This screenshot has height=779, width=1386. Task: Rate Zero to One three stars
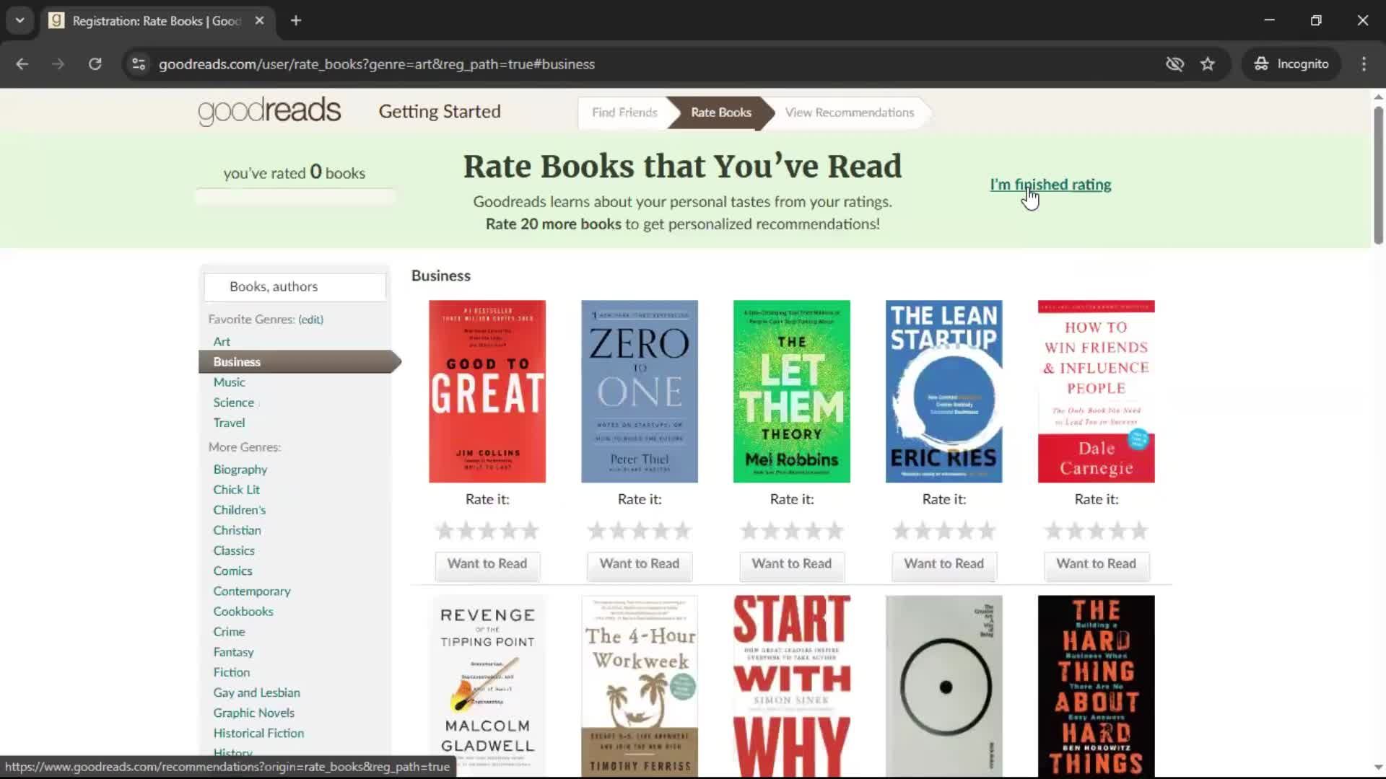(640, 532)
